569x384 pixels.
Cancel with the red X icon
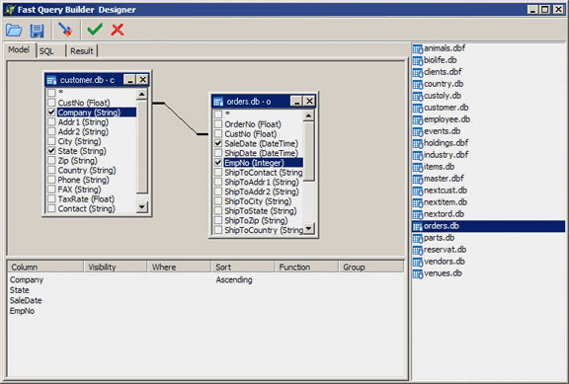(x=118, y=30)
